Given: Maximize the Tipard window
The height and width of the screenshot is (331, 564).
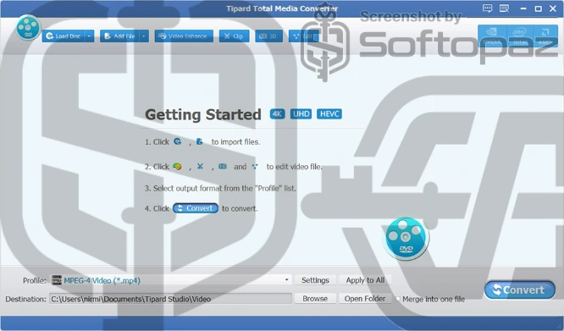Looking at the screenshot, I should pyautogui.click(x=538, y=8).
